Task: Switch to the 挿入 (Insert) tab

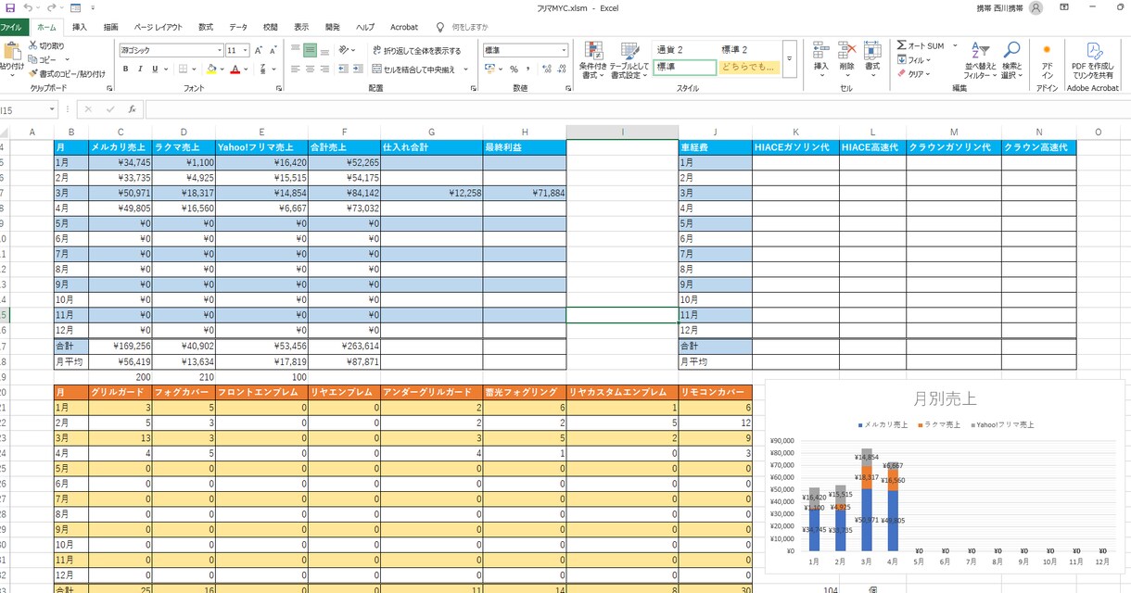Action: pyautogui.click(x=80, y=28)
